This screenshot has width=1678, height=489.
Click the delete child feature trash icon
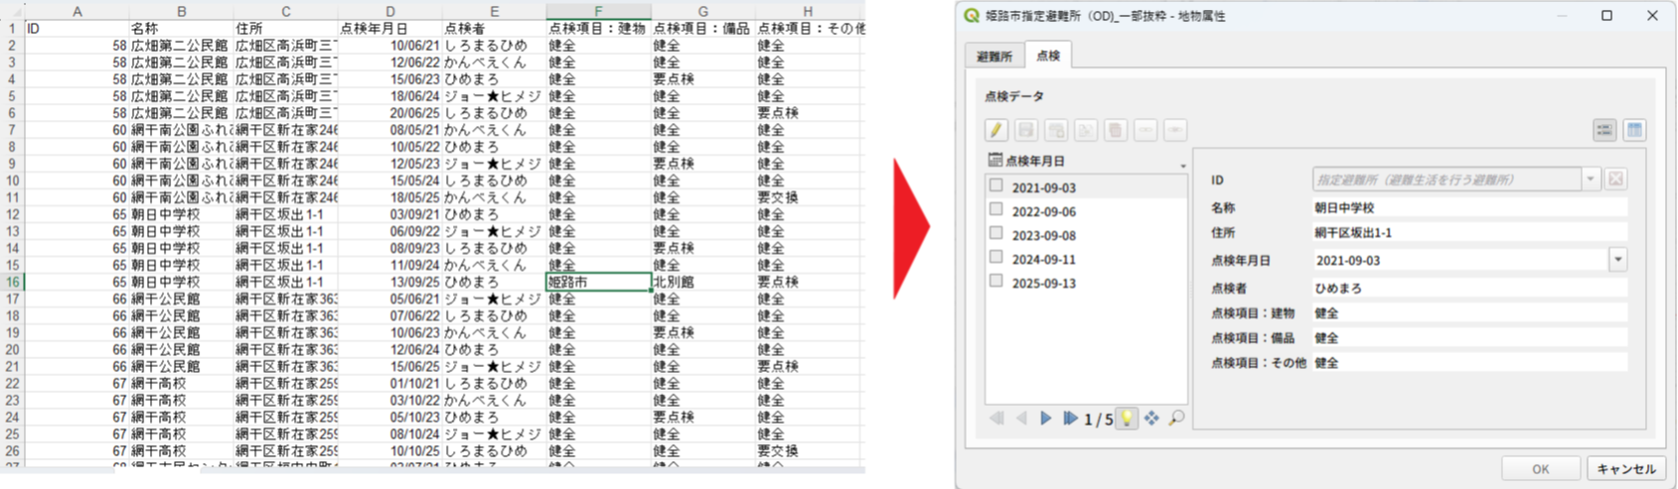pos(1115,130)
